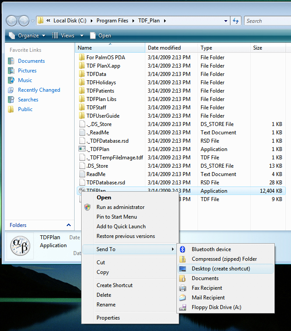Expand arrow after Program Files breadcrumb
Image resolution: width=291 pixels, height=331 pixels.
click(133, 21)
